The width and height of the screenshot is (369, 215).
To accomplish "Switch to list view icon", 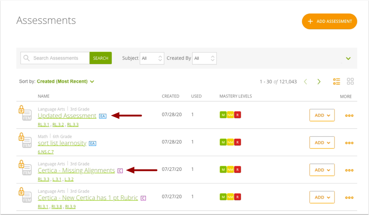I will pos(336,81).
